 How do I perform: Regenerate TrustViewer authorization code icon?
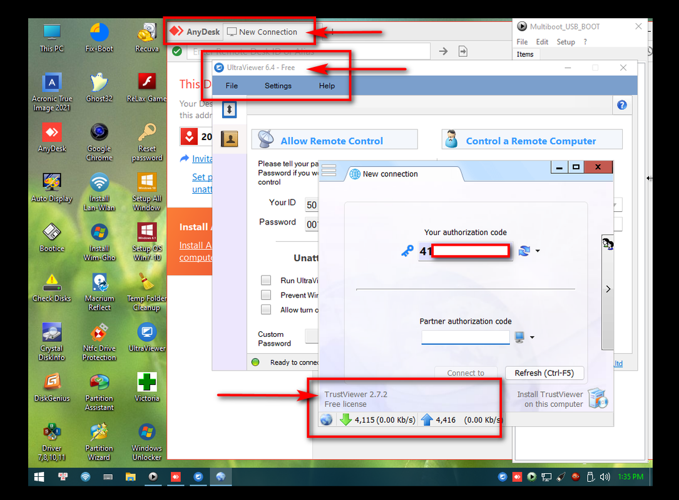[x=524, y=251]
